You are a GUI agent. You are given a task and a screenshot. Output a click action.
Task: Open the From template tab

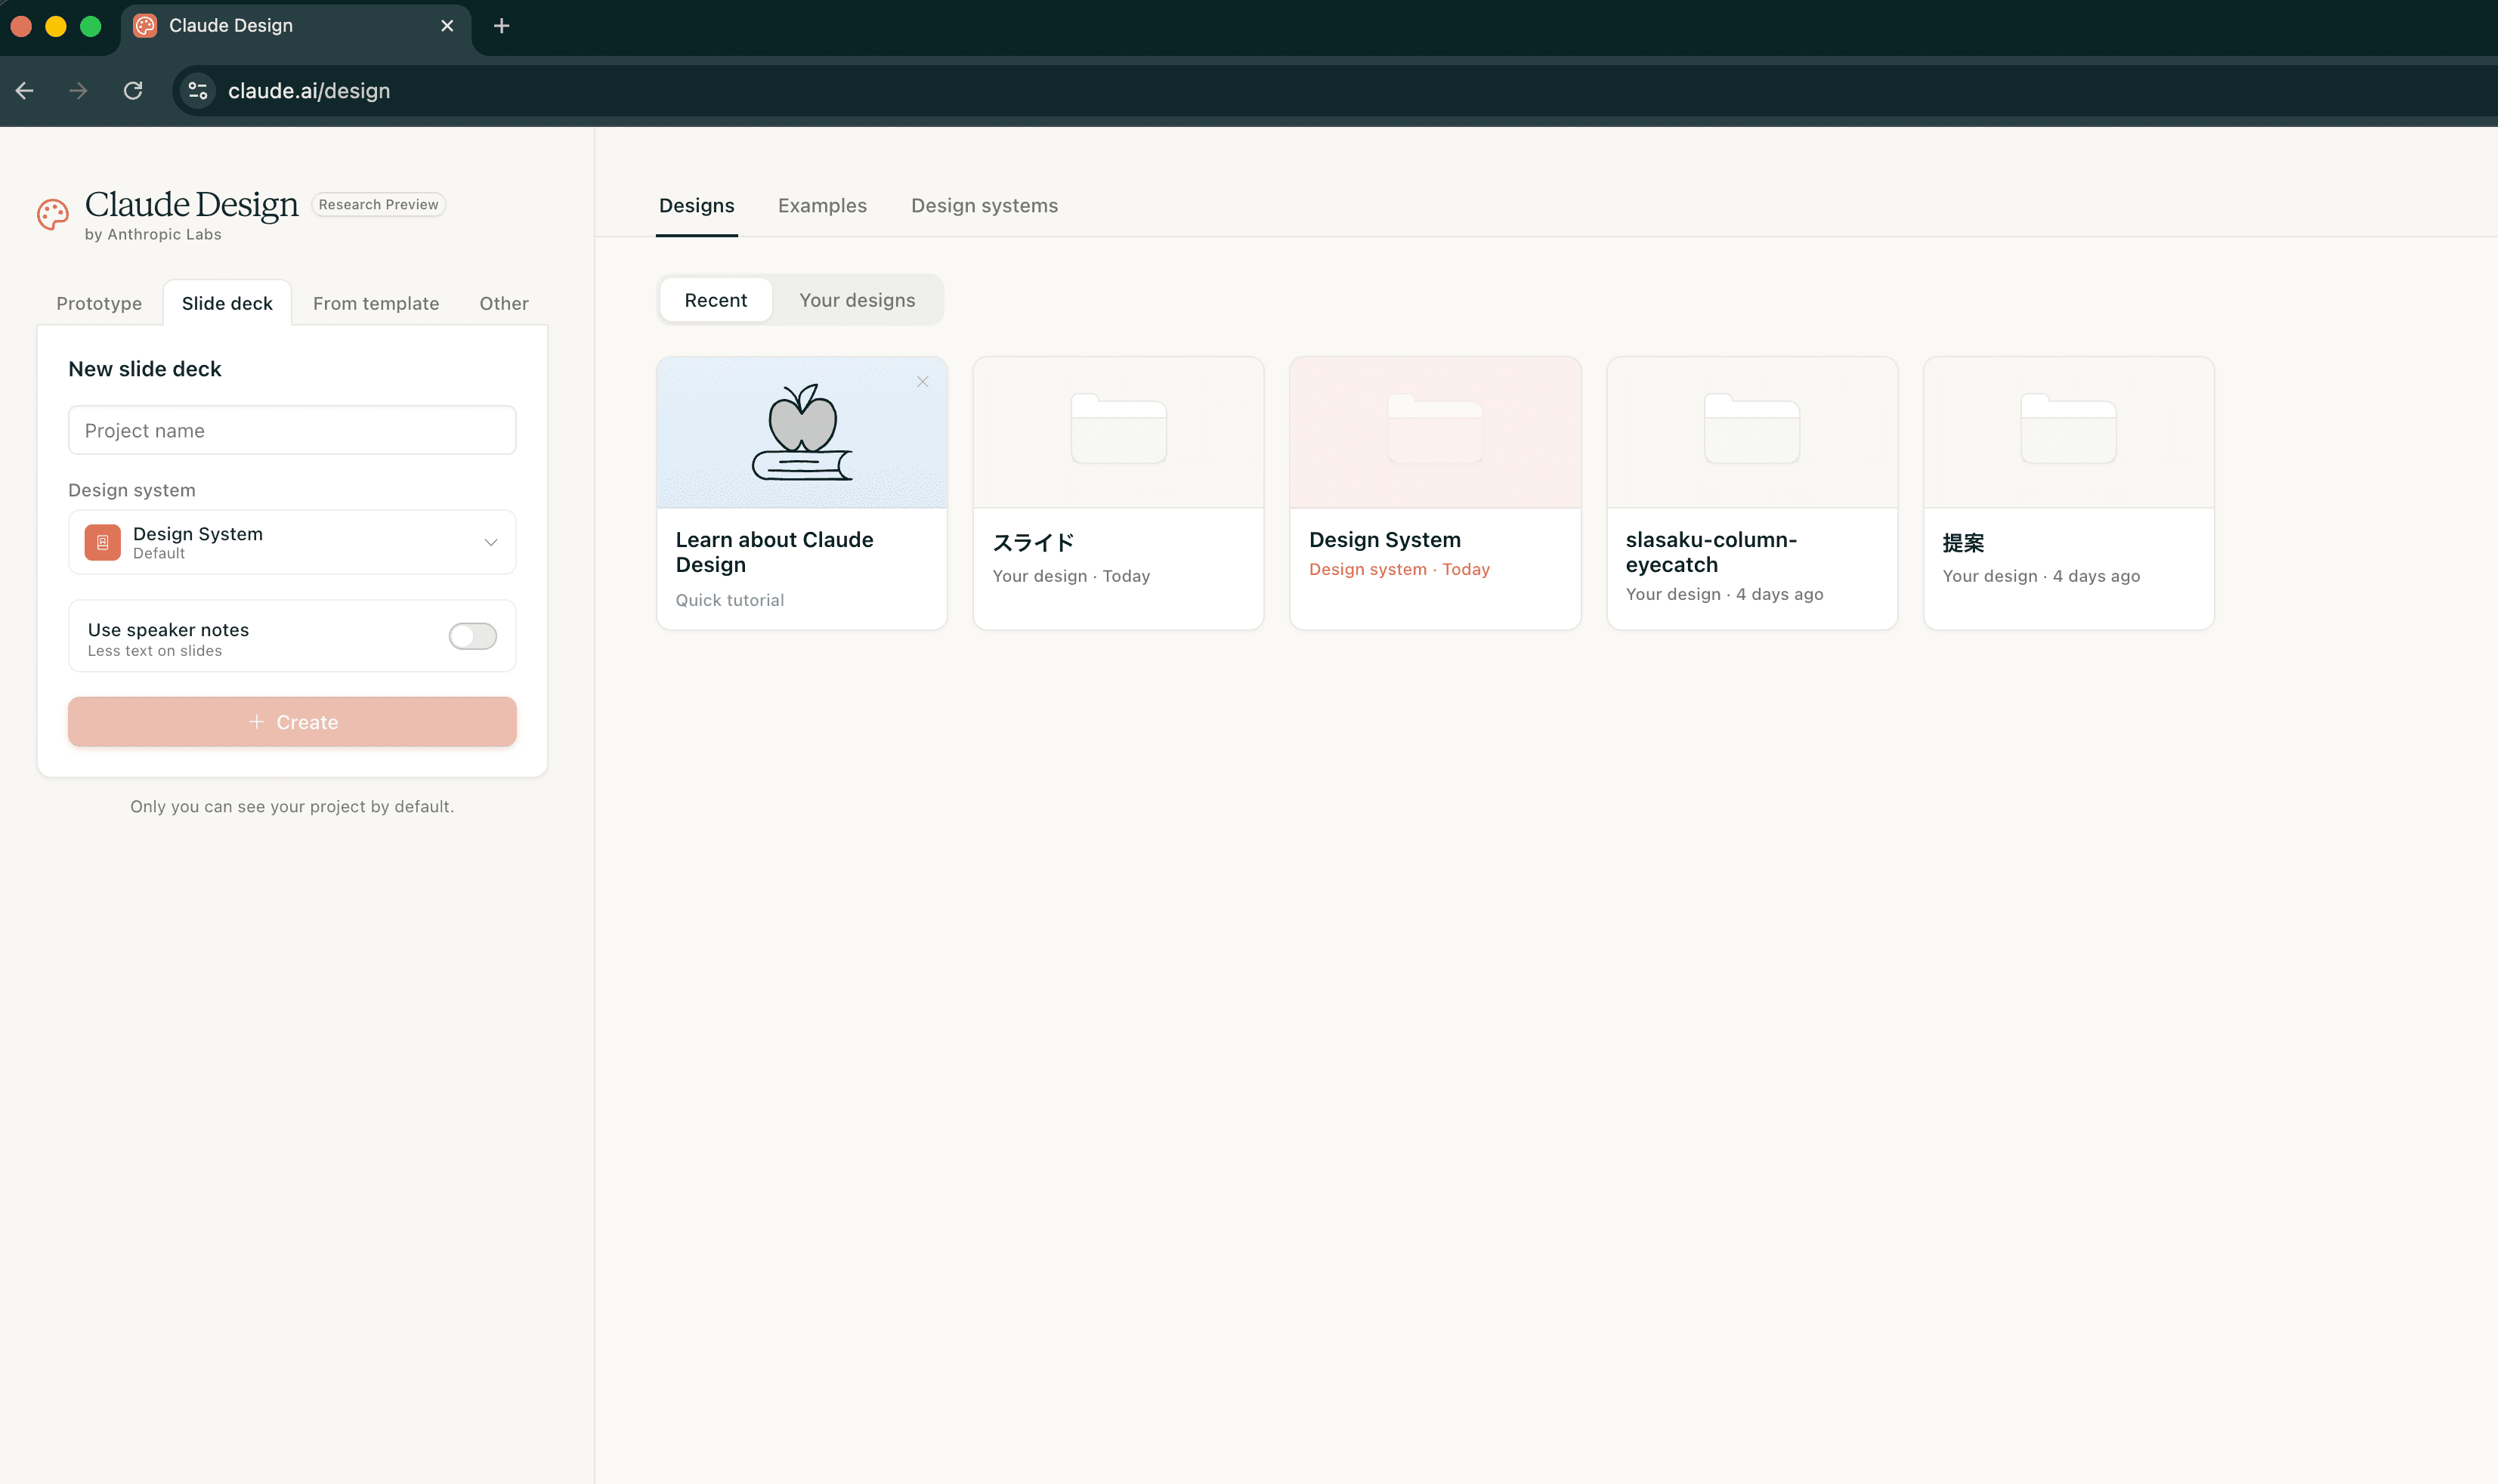tap(376, 303)
